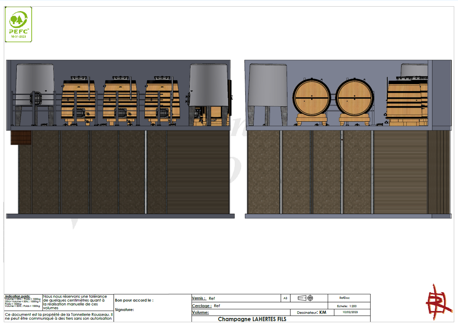The height and width of the screenshot is (326, 458).
Task: Click the 'Volume:' field label
Action: click(200, 312)
